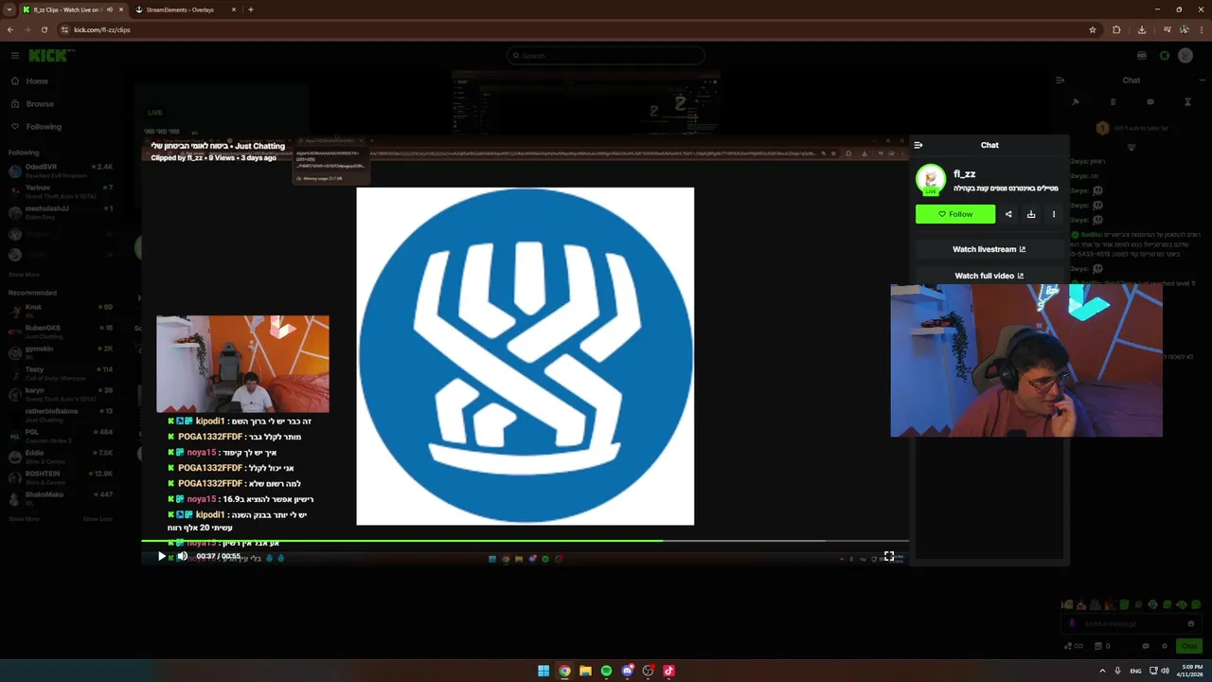
Task: Click the chat message input
Action: click(1132, 624)
